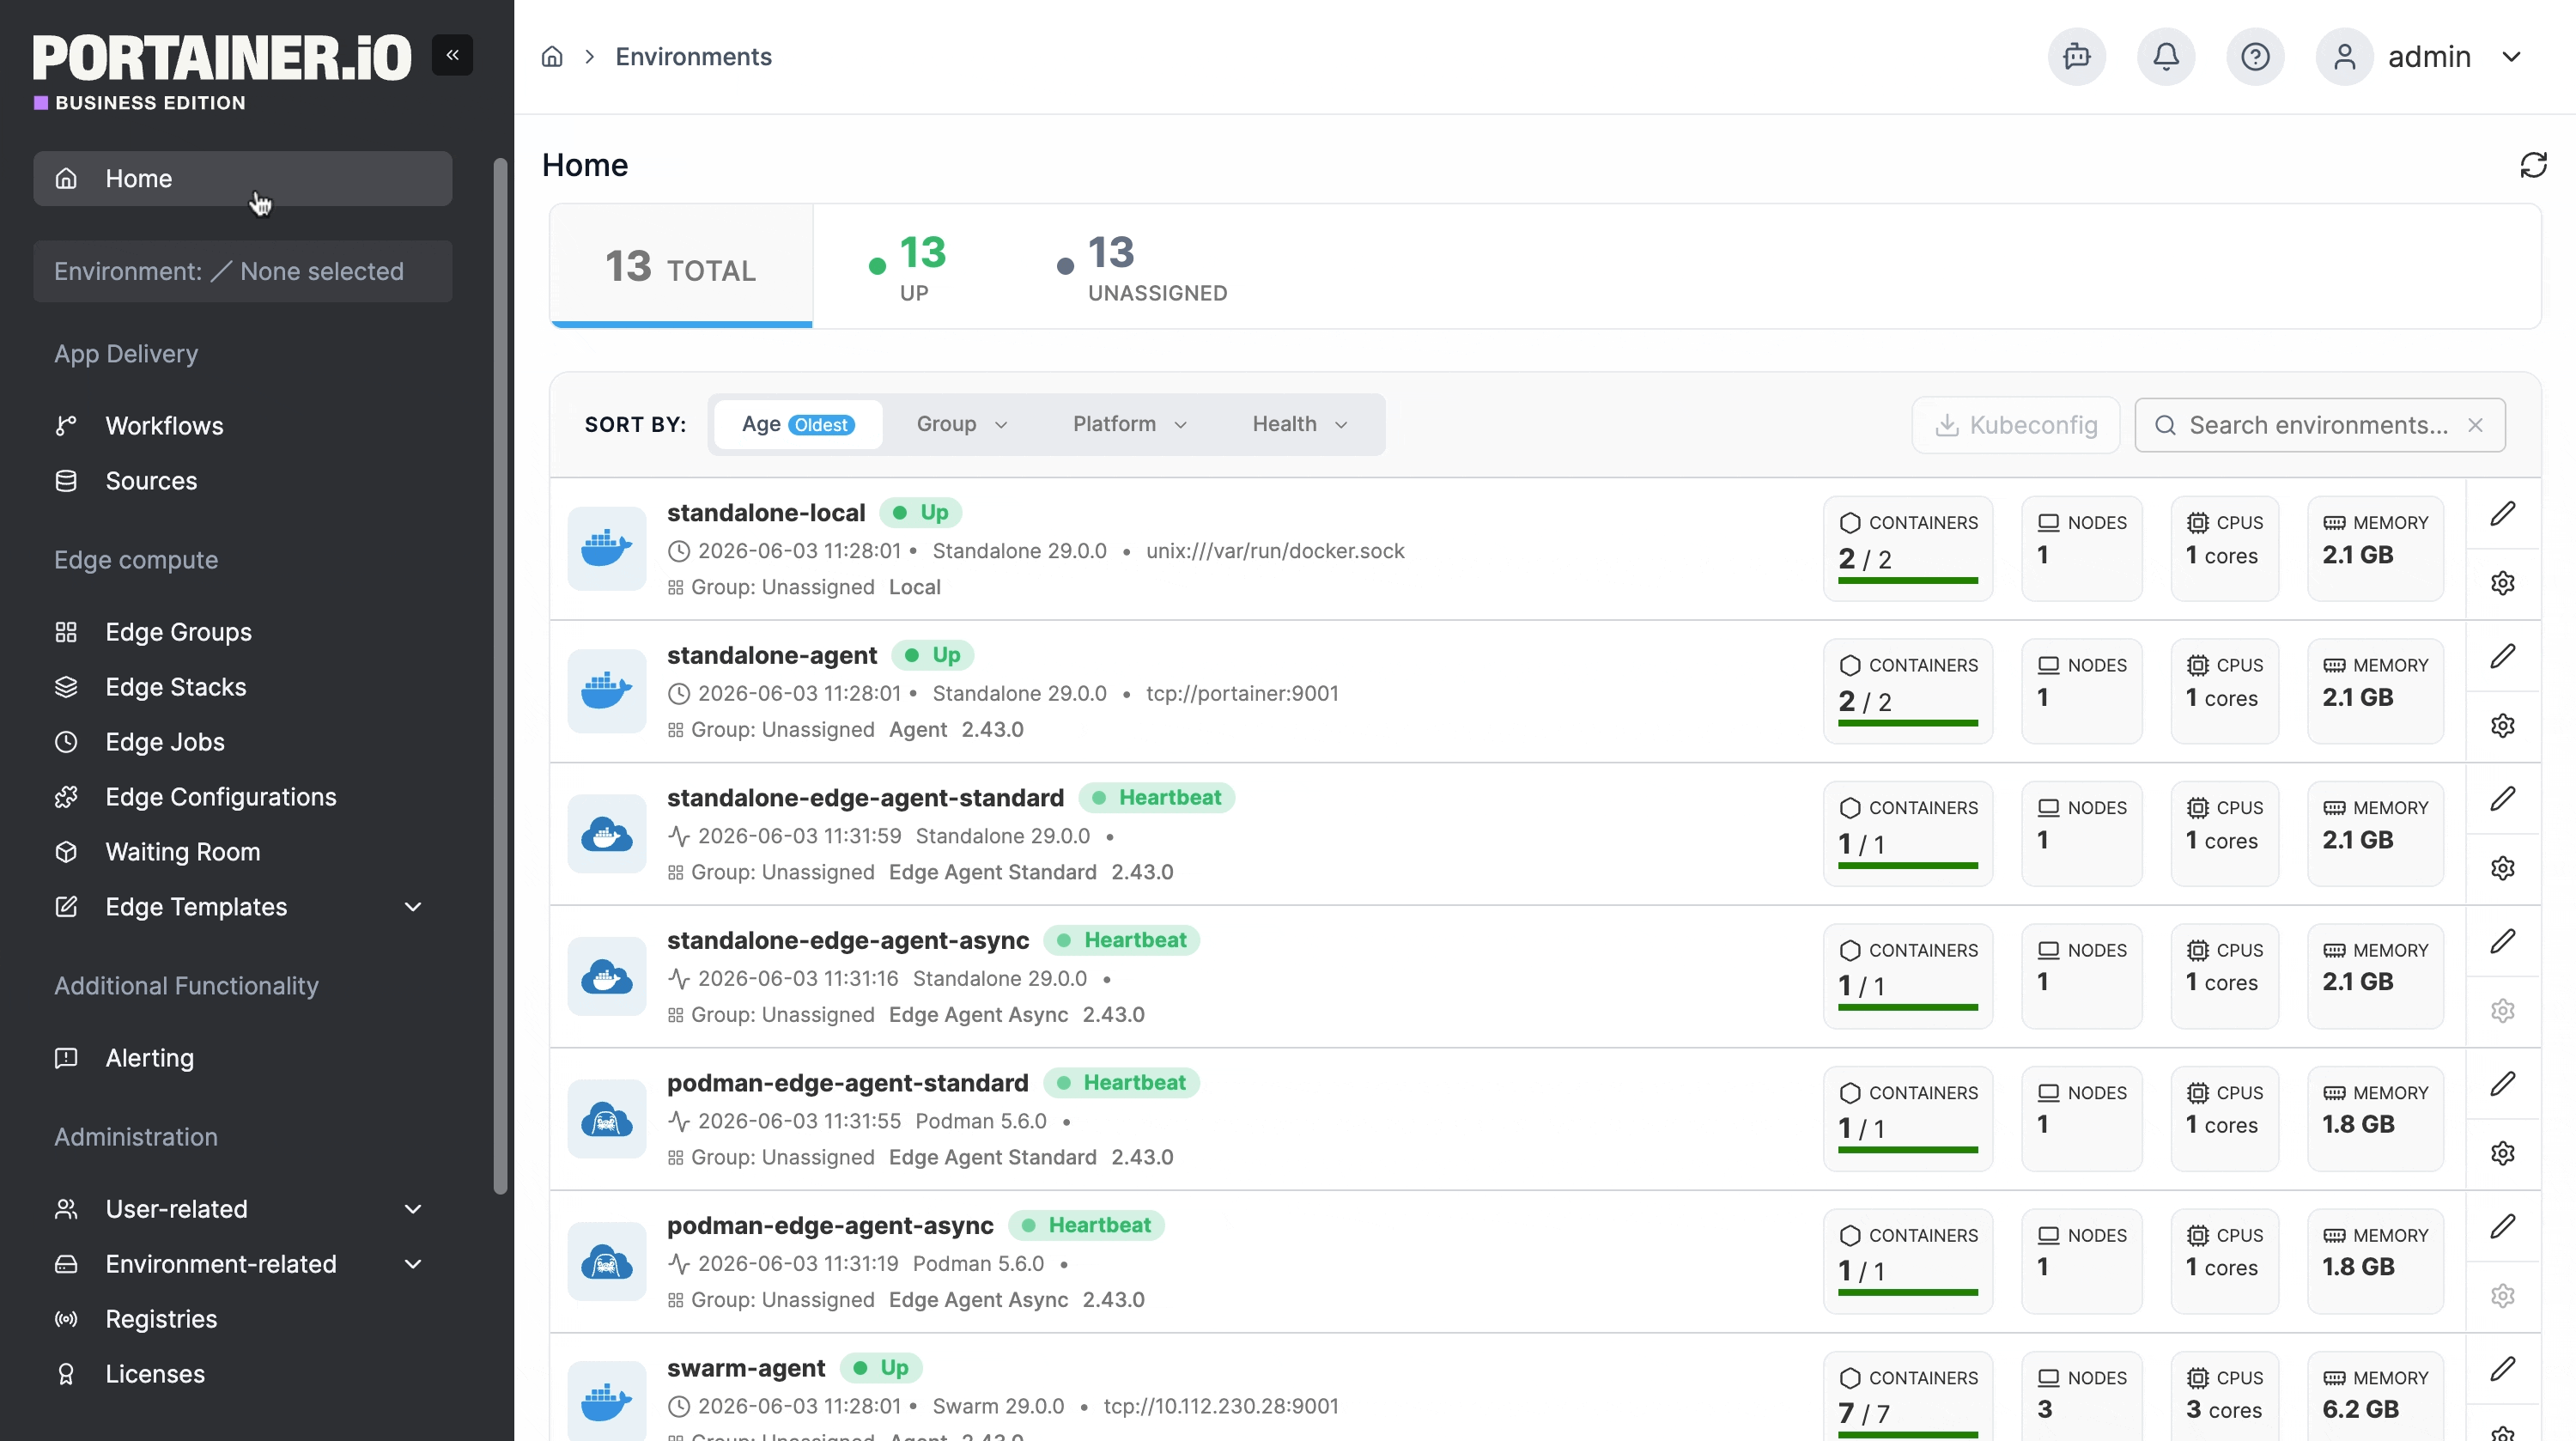Open settings gear for standalone-agent
The image size is (2576, 1441).
(x=2502, y=726)
